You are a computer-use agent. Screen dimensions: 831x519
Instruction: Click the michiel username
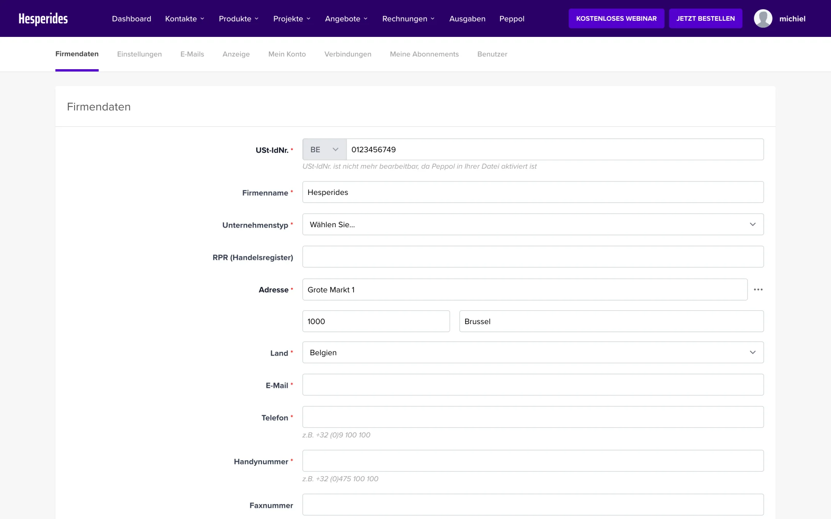tap(792, 18)
